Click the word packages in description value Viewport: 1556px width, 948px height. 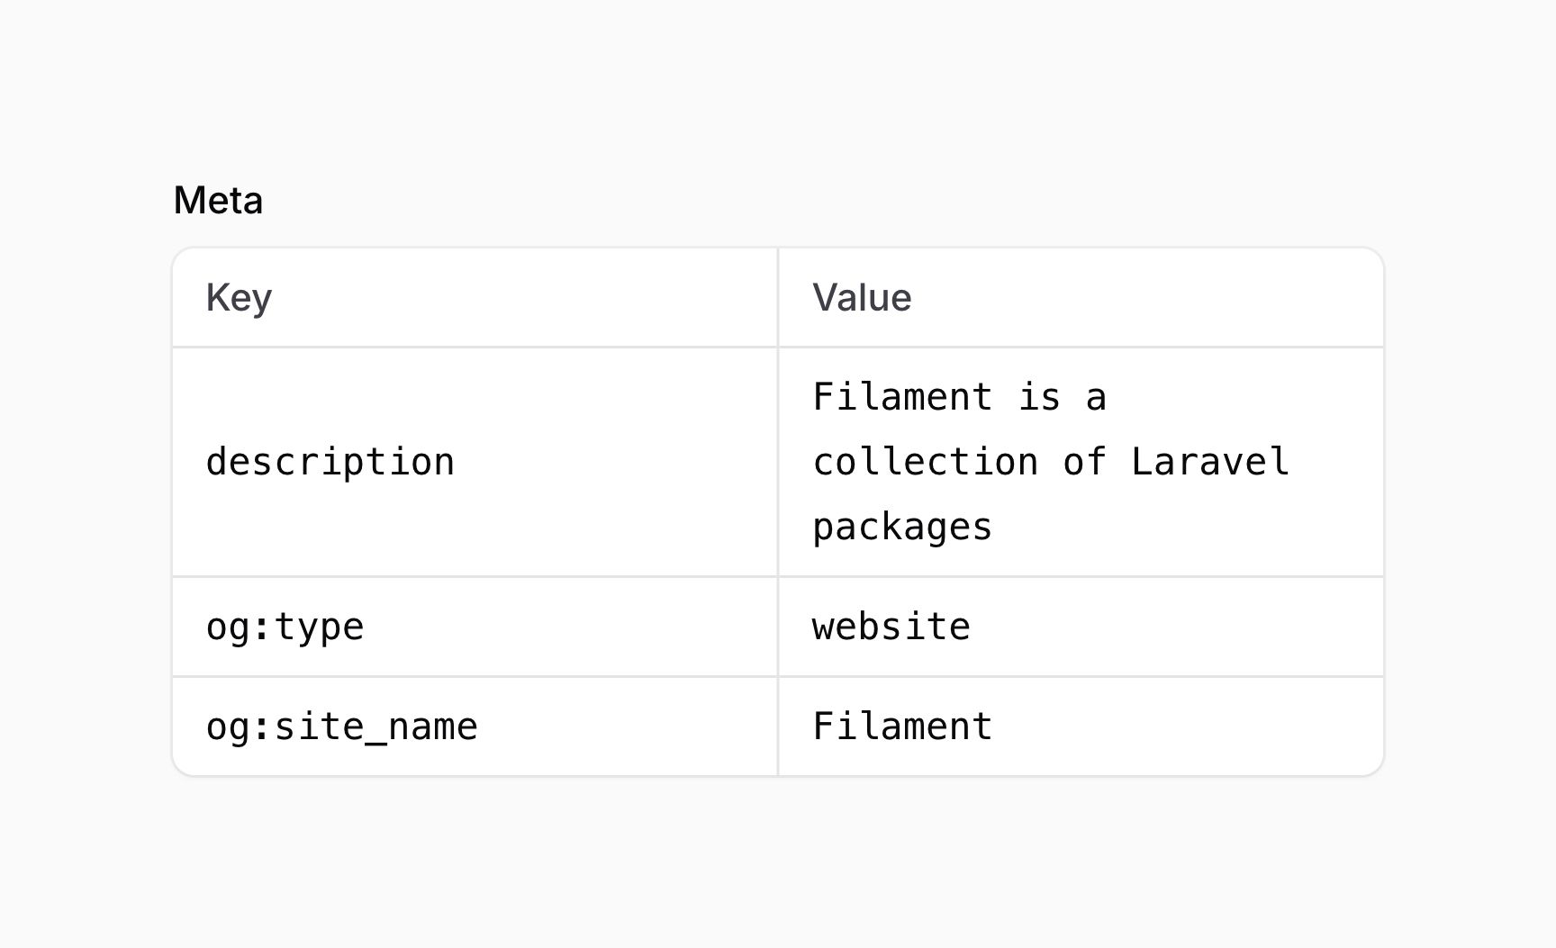902,528
